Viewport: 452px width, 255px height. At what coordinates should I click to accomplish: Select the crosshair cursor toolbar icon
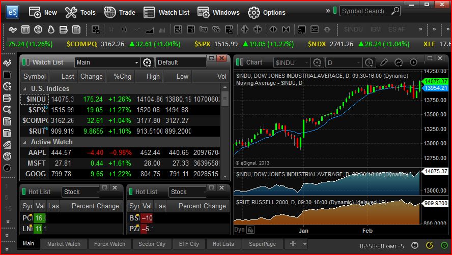pyautogui.click(x=96, y=29)
